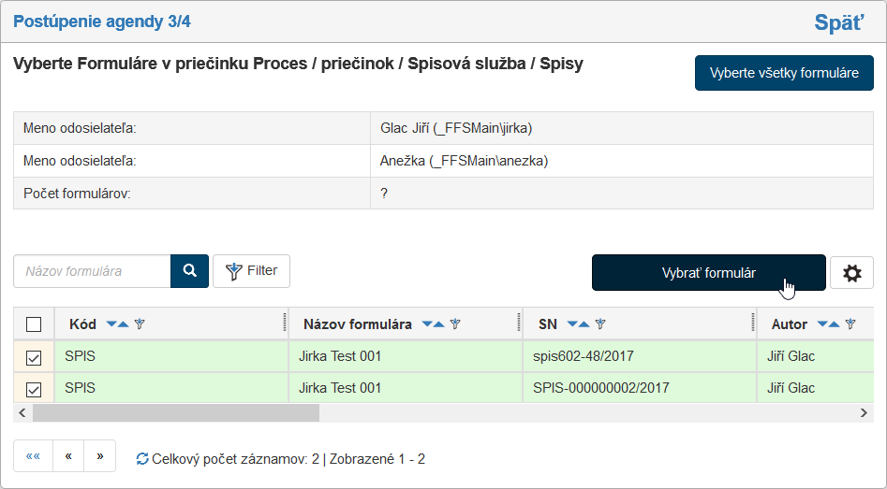Click the Vybrať formulár button

(708, 273)
